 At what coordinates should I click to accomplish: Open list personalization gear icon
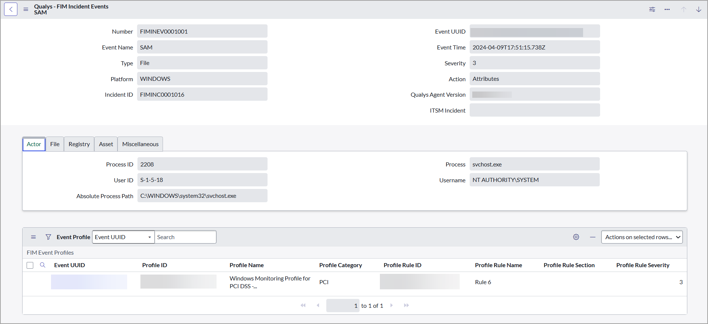pos(576,237)
